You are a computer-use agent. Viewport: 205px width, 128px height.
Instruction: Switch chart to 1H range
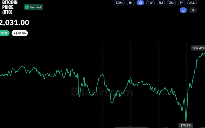point(130,3)
